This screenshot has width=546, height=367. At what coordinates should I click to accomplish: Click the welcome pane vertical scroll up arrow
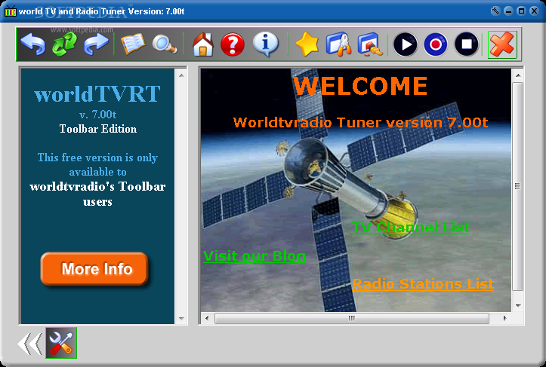pos(518,75)
